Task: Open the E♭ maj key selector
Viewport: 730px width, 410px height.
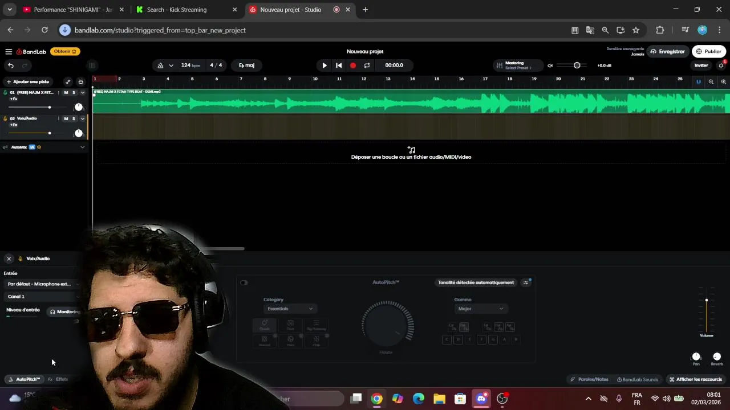Action: (246, 65)
